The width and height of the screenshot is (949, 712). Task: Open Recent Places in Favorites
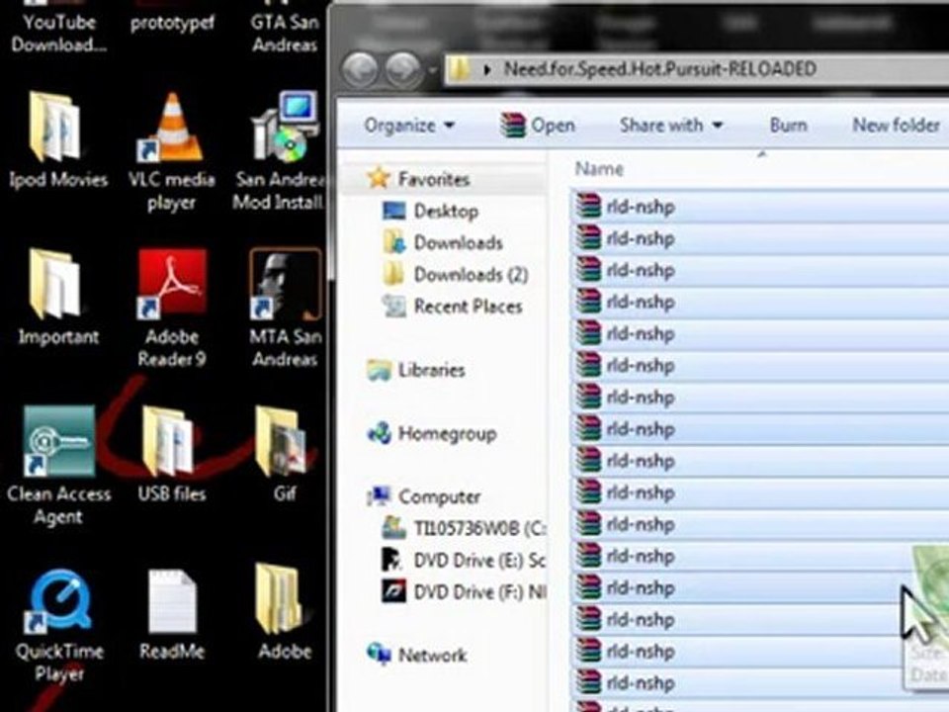click(x=452, y=307)
